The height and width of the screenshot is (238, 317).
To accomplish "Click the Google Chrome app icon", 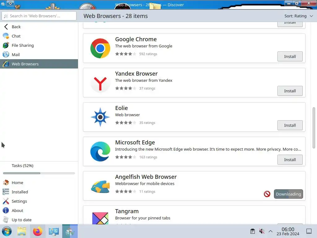I will 100,48.
